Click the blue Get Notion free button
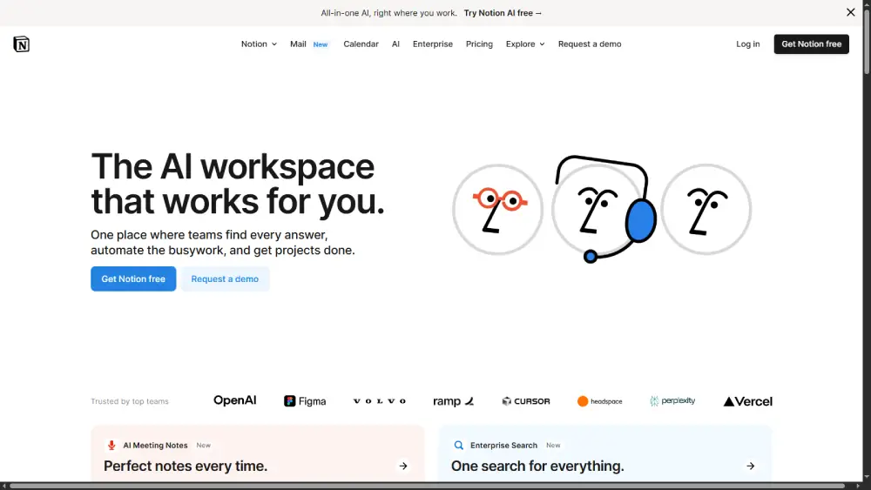This screenshot has height=490, width=871. tap(133, 279)
